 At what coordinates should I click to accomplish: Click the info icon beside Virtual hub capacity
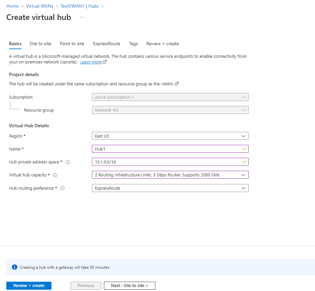tap(55, 175)
